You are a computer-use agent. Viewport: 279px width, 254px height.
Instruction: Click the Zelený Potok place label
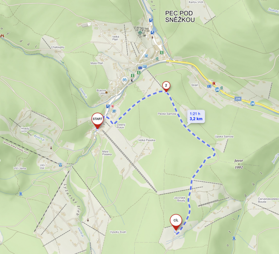[121, 126]
